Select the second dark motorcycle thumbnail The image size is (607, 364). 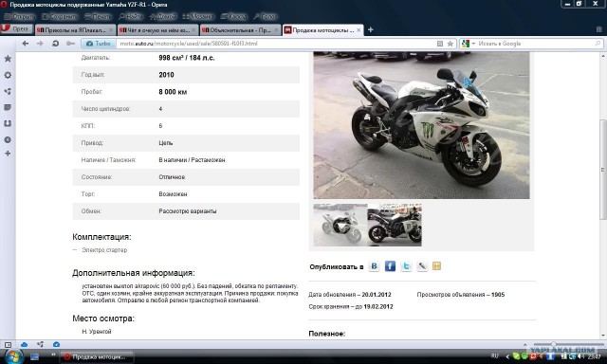pos(395,225)
